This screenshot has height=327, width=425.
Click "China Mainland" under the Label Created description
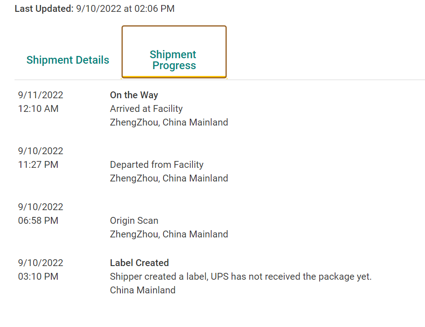click(143, 290)
